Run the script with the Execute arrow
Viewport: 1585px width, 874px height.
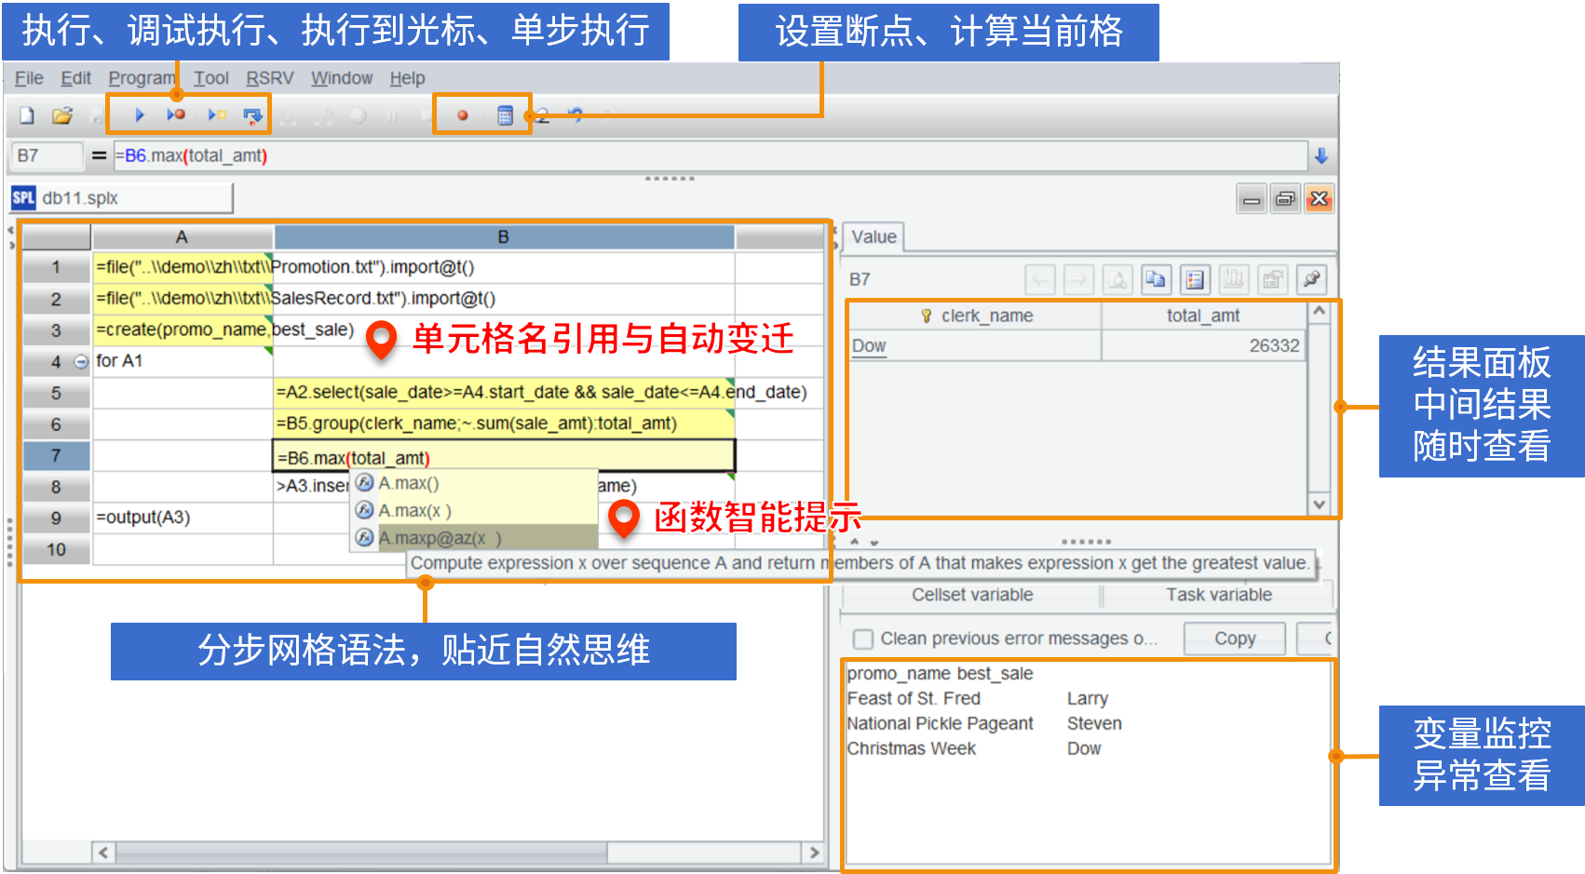pos(140,115)
